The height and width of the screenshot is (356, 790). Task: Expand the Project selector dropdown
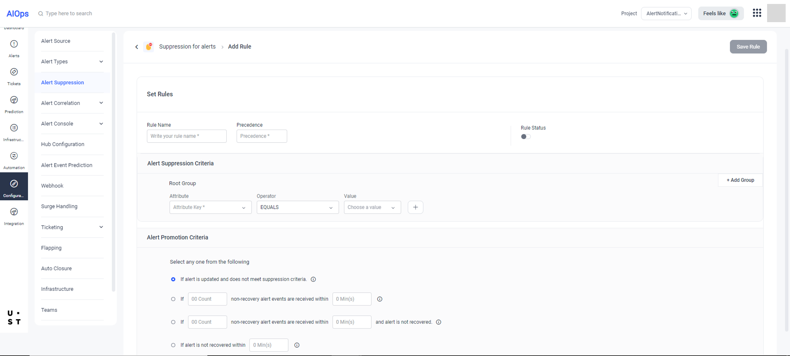tap(666, 13)
